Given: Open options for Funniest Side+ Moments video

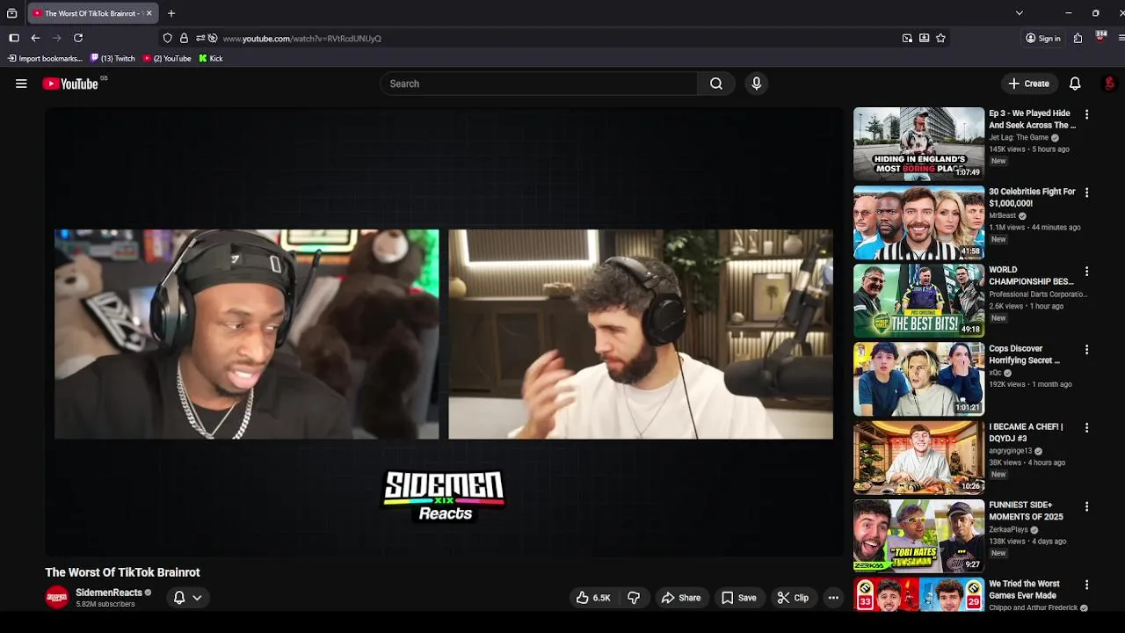Looking at the screenshot, I should coord(1087,506).
